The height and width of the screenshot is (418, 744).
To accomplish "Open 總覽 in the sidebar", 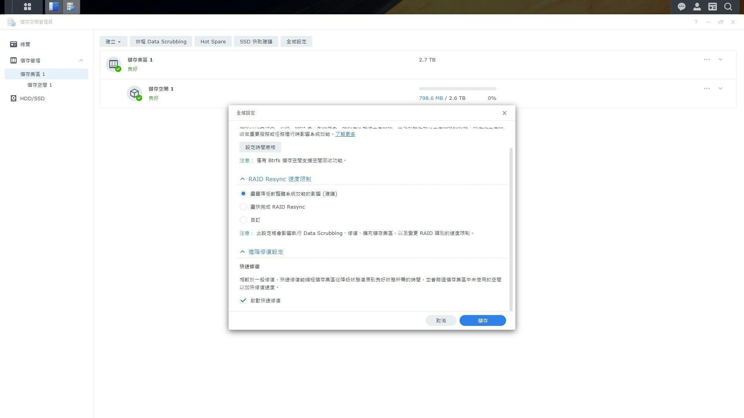I will 25,44.
